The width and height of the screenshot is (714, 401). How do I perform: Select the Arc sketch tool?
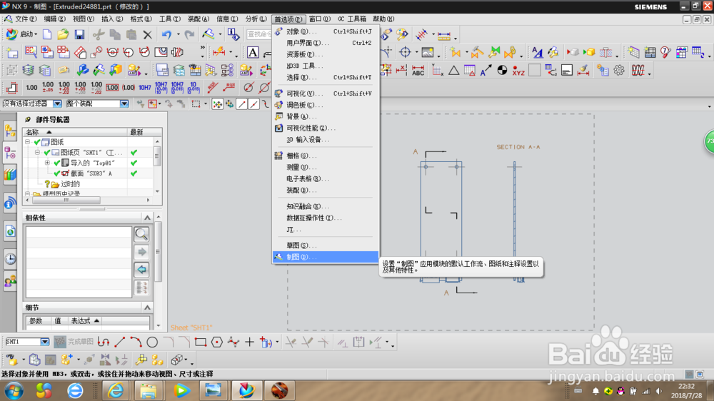tap(136, 342)
